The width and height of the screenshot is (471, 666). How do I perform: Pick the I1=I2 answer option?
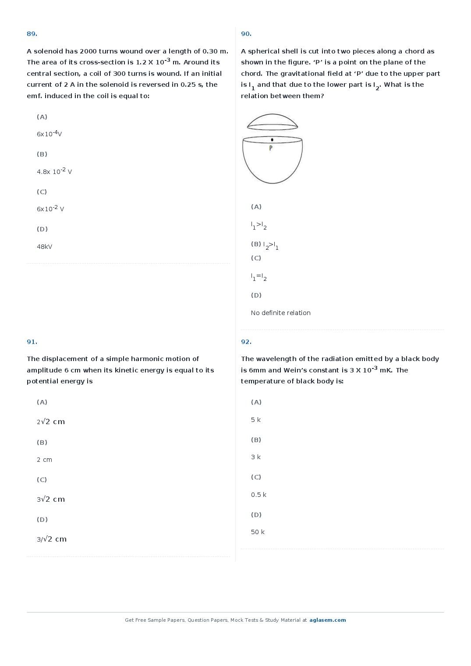[x=259, y=277]
